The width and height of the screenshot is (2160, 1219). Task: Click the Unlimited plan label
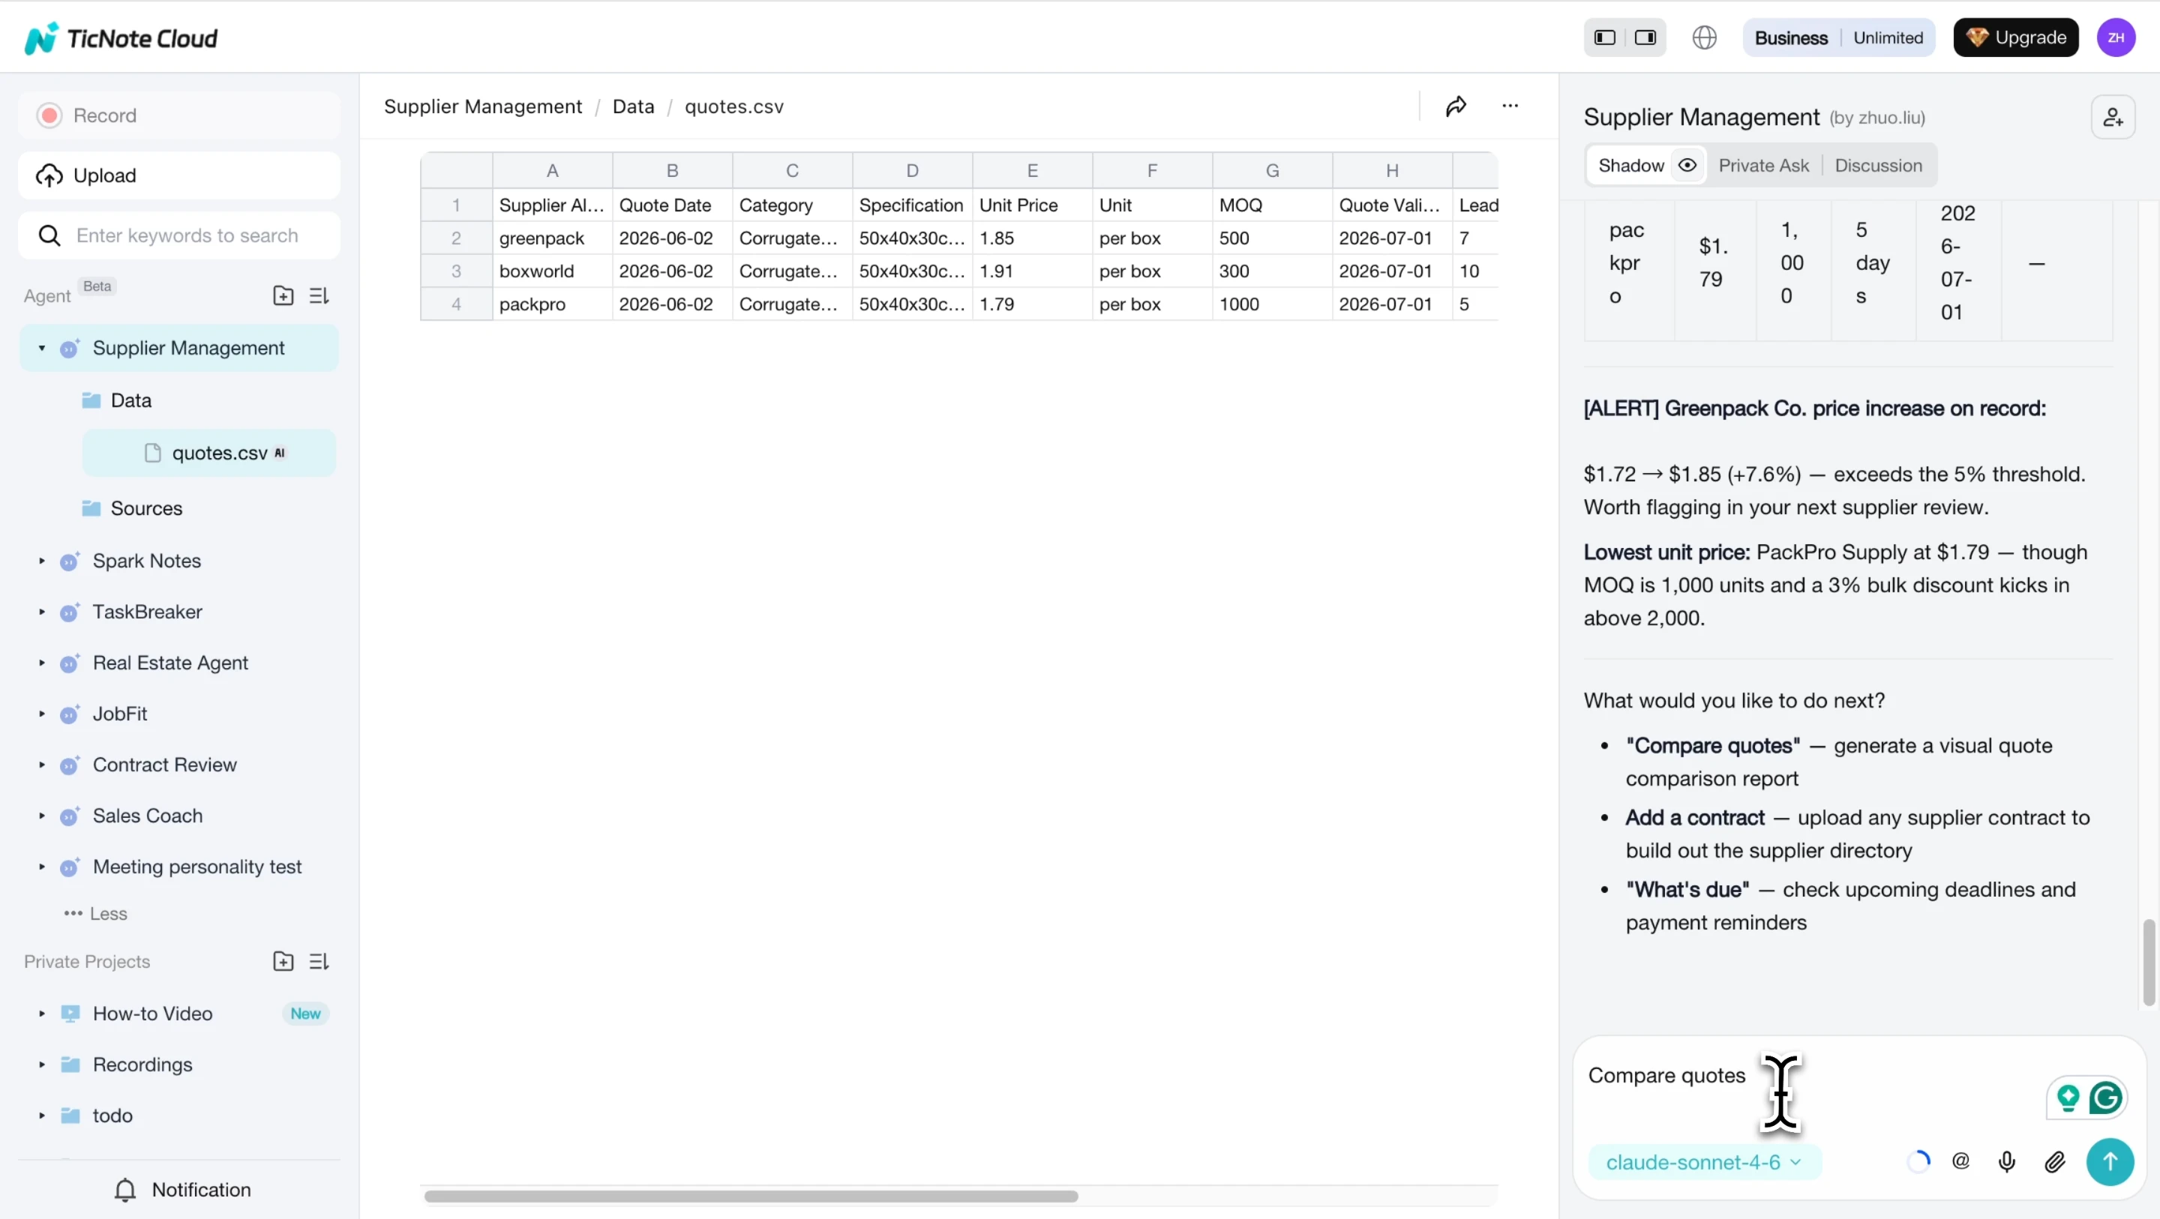coord(1888,37)
